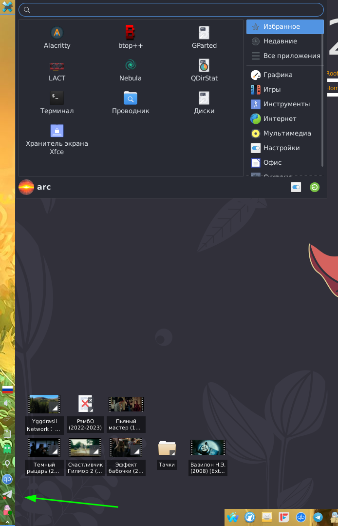Start GParted partition editor
The image size is (338, 526).
point(204,38)
